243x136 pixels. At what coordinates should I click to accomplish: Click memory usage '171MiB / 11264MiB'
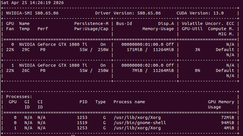pos(150,50)
